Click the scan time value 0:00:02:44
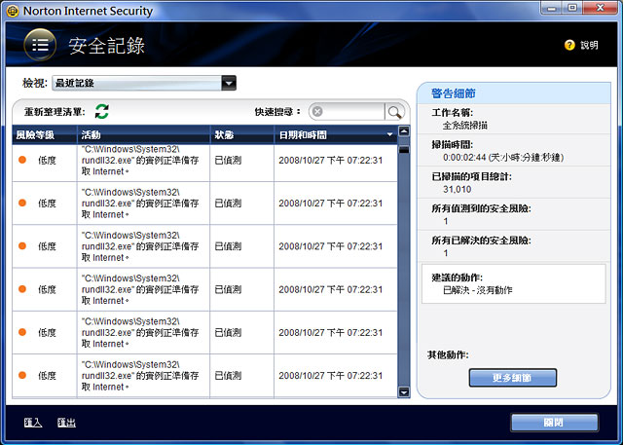 coord(502,158)
